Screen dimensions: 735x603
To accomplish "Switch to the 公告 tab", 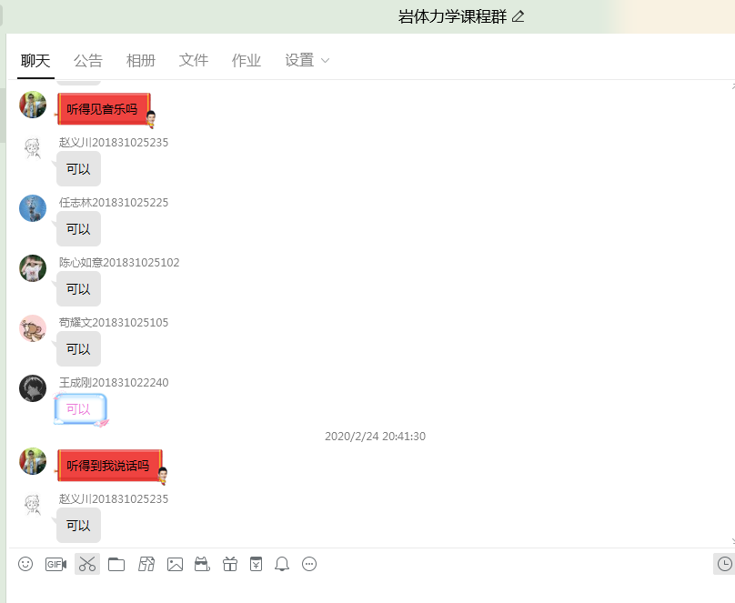I will click(x=88, y=61).
